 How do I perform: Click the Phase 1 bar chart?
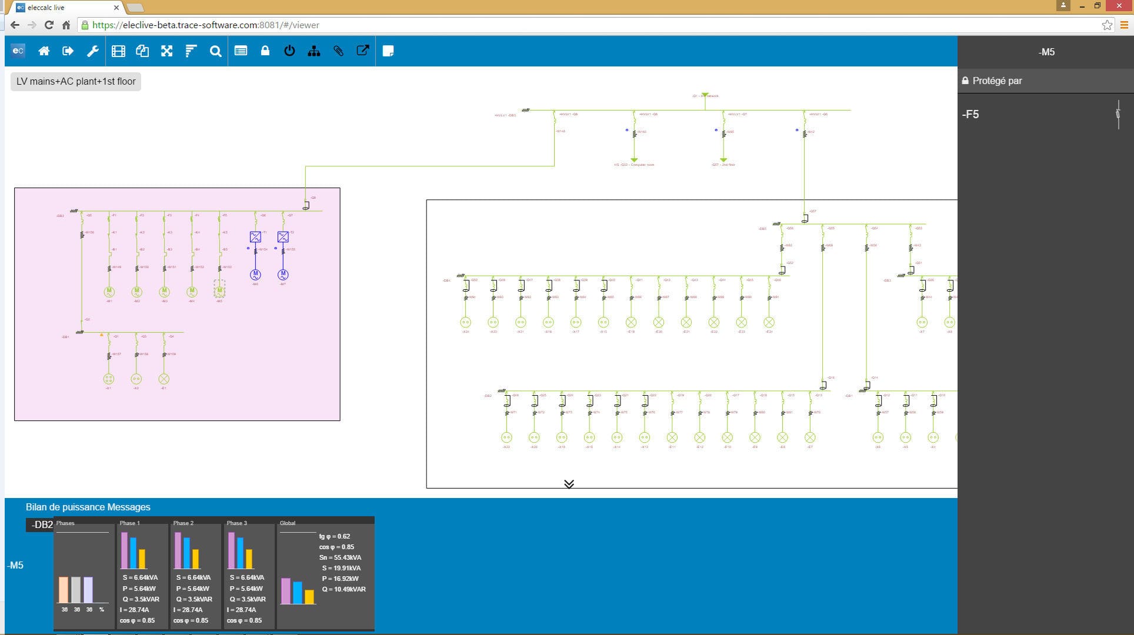(134, 550)
